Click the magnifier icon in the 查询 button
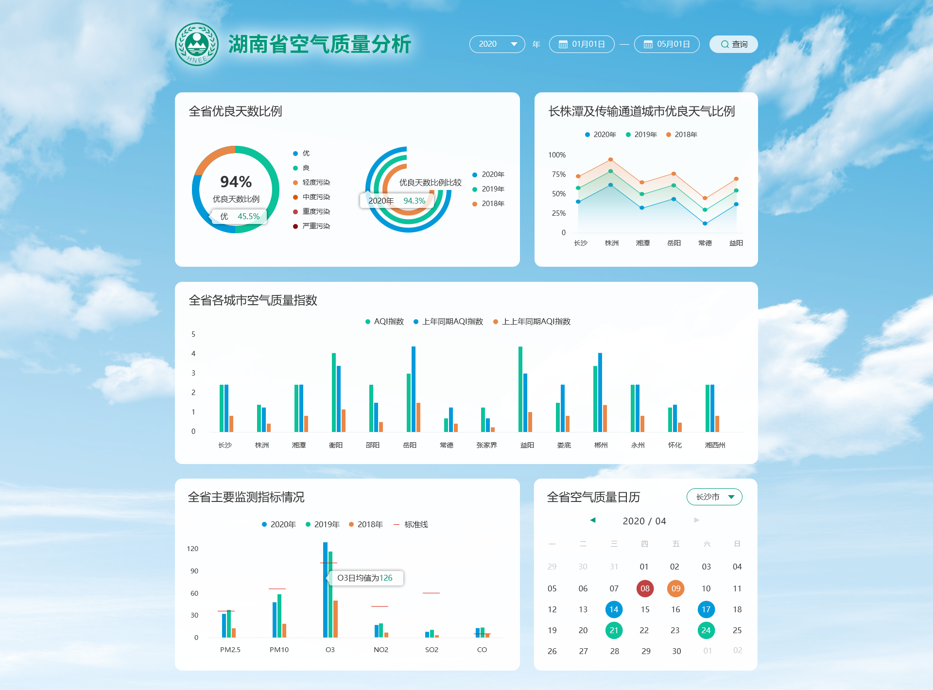The height and width of the screenshot is (690, 933). pyautogui.click(x=725, y=44)
